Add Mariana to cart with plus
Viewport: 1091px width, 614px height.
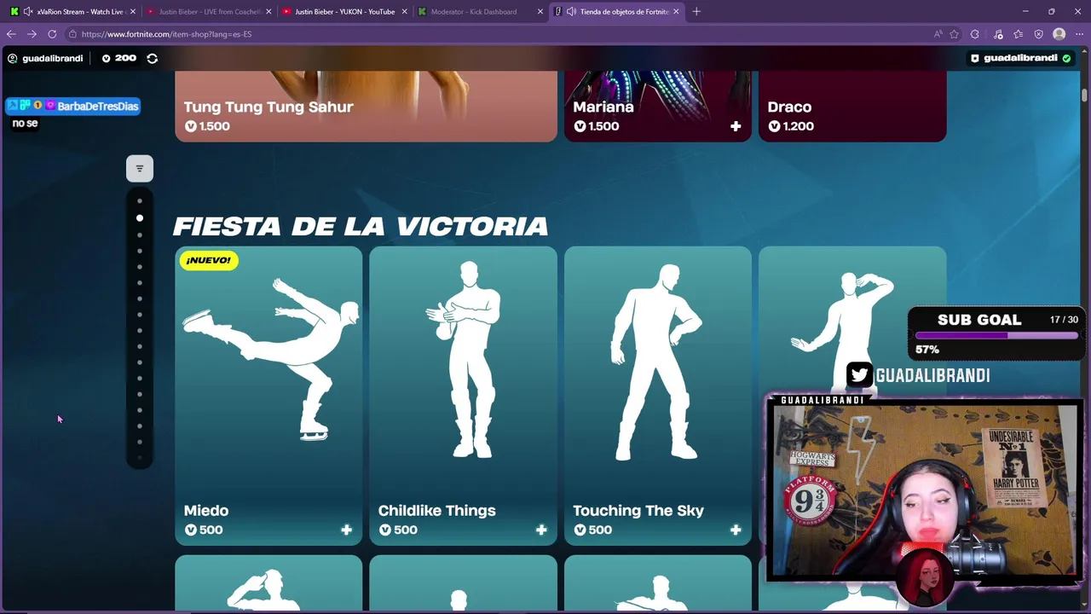pyautogui.click(x=736, y=126)
